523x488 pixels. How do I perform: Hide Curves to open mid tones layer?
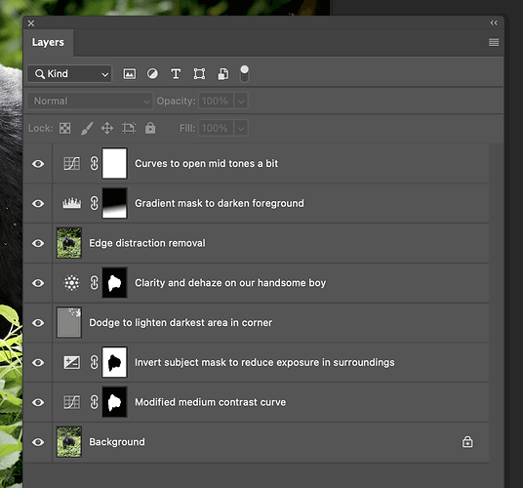[38, 164]
